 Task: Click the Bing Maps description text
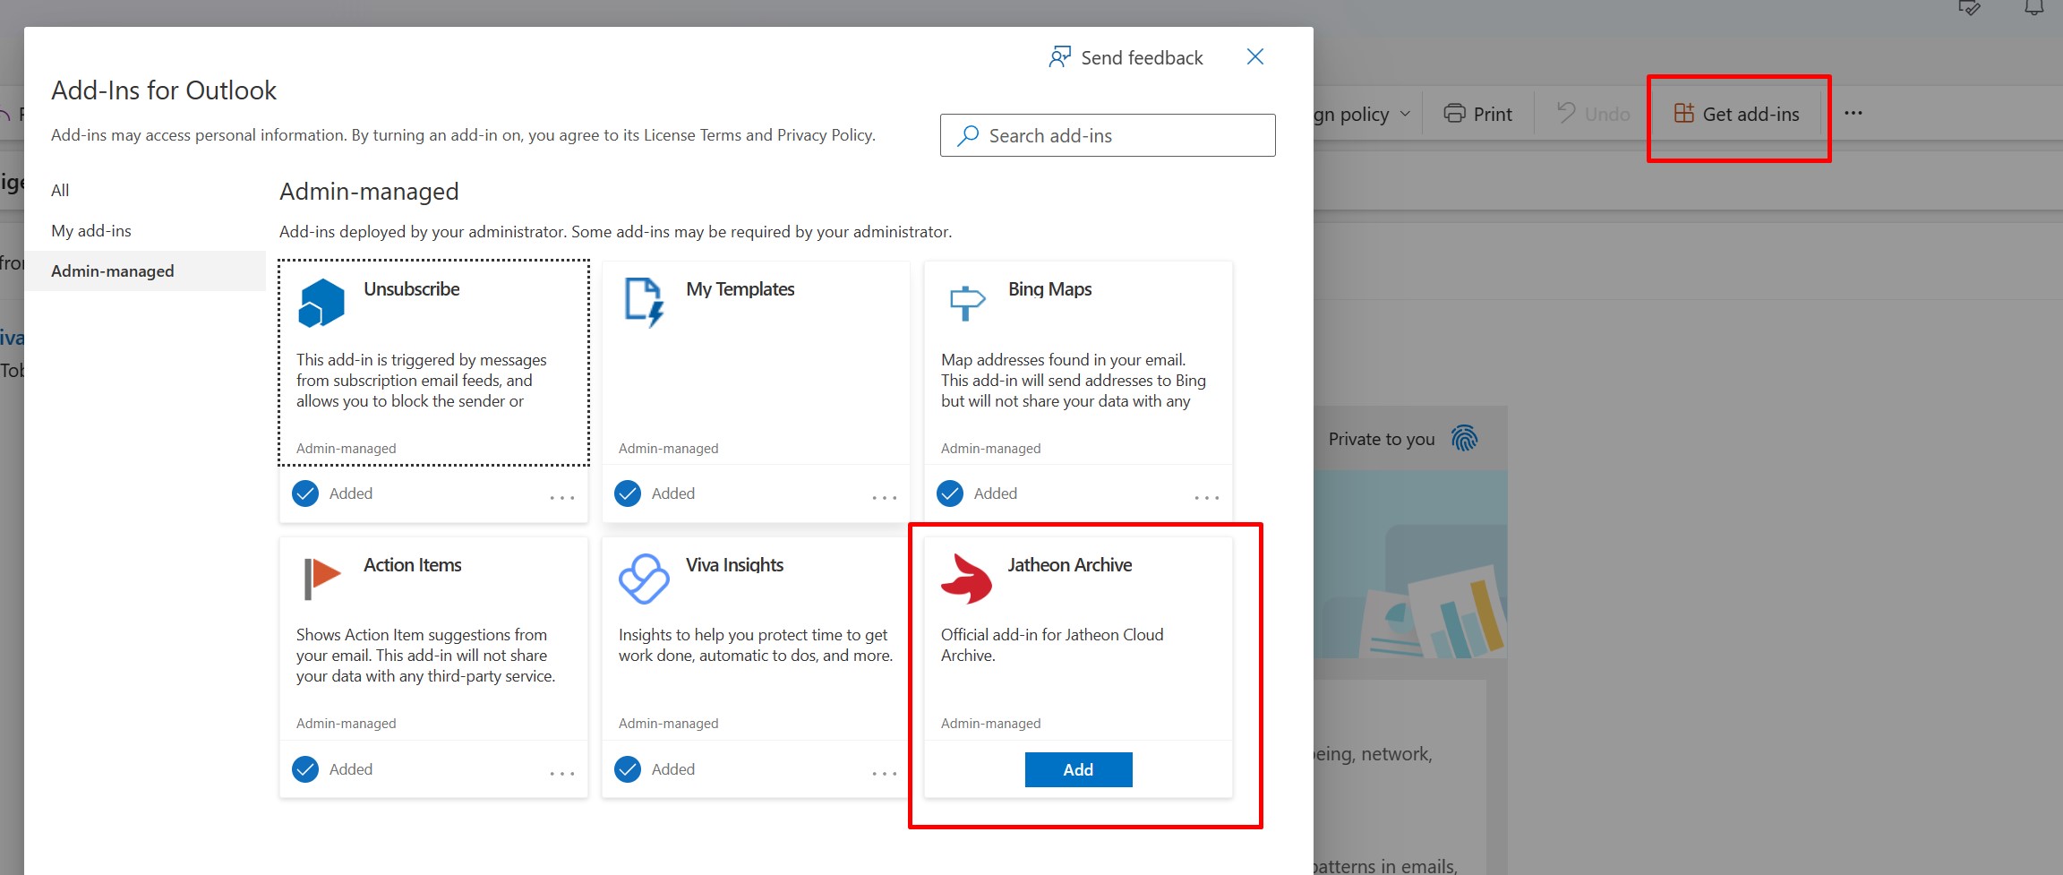coord(1074,381)
